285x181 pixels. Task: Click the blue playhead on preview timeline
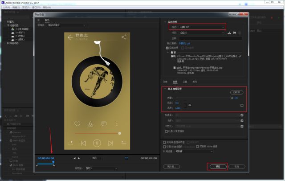coord(53,162)
